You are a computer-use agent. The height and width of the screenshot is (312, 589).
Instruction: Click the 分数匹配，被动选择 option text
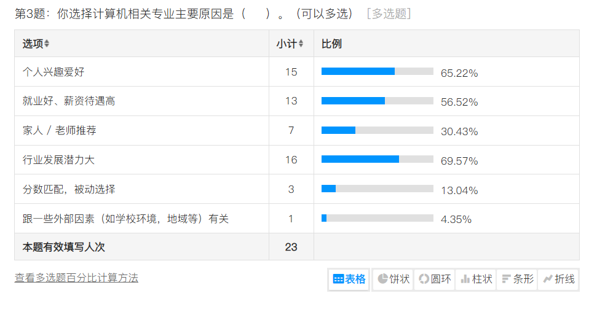click(x=69, y=189)
